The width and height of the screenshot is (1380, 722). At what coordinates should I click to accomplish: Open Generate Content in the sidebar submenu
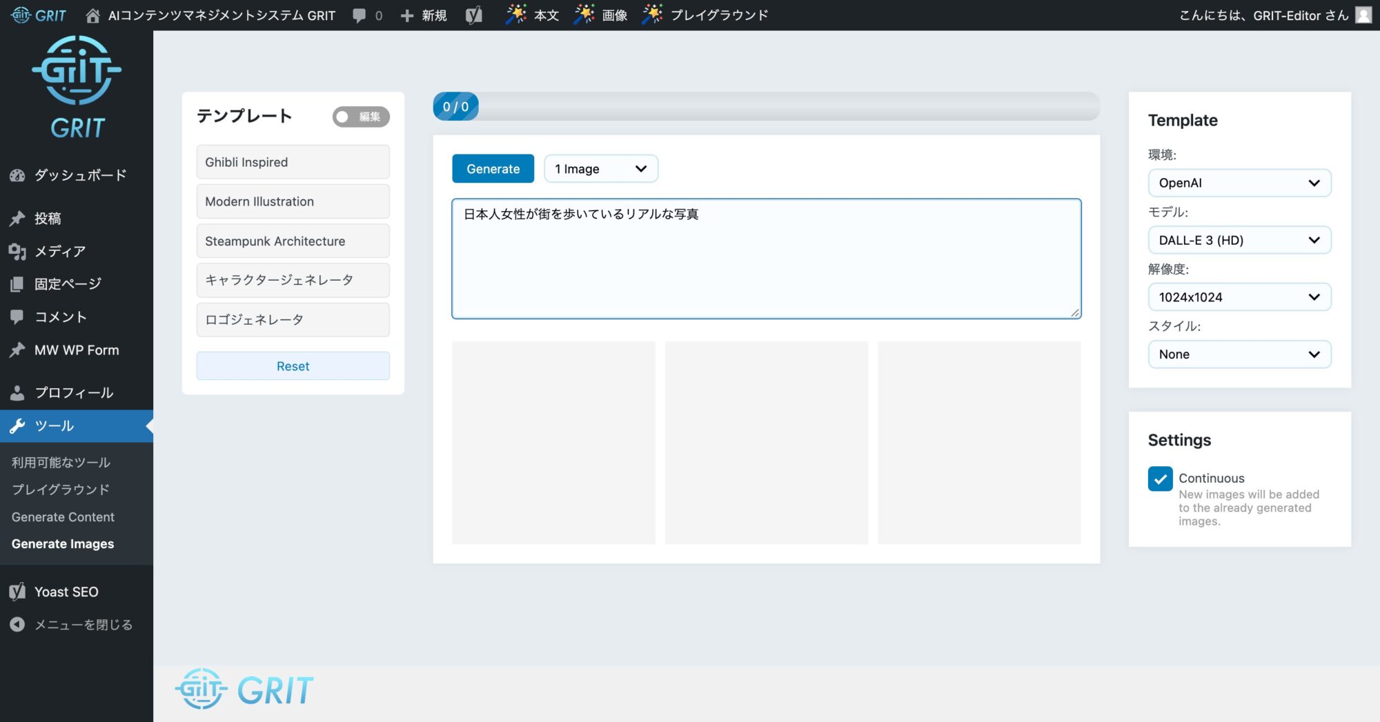[63, 517]
